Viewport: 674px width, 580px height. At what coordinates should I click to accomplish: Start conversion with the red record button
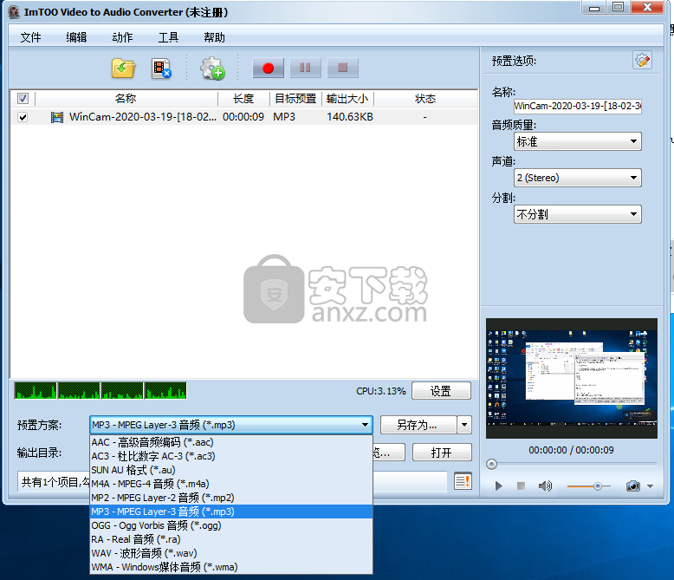269,68
